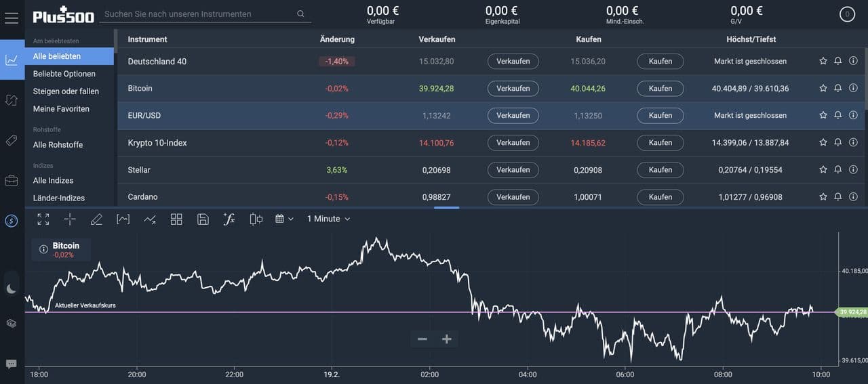Open Alle Rohstoffe category
The height and width of the screenshot is (384, 868).
58,145
